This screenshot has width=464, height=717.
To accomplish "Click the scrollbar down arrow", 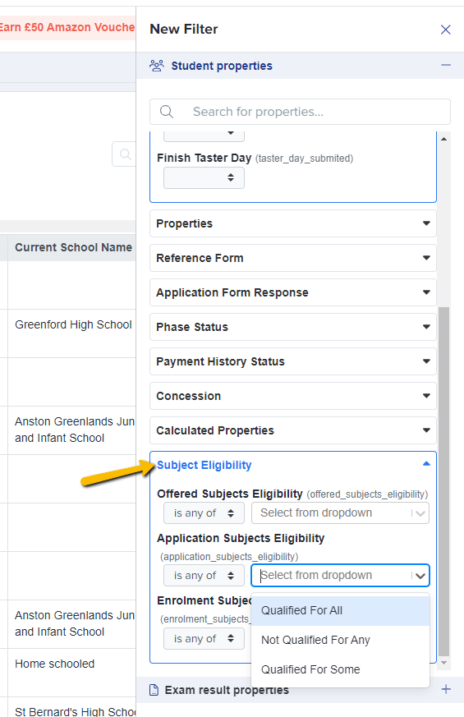I will [443, 663].
